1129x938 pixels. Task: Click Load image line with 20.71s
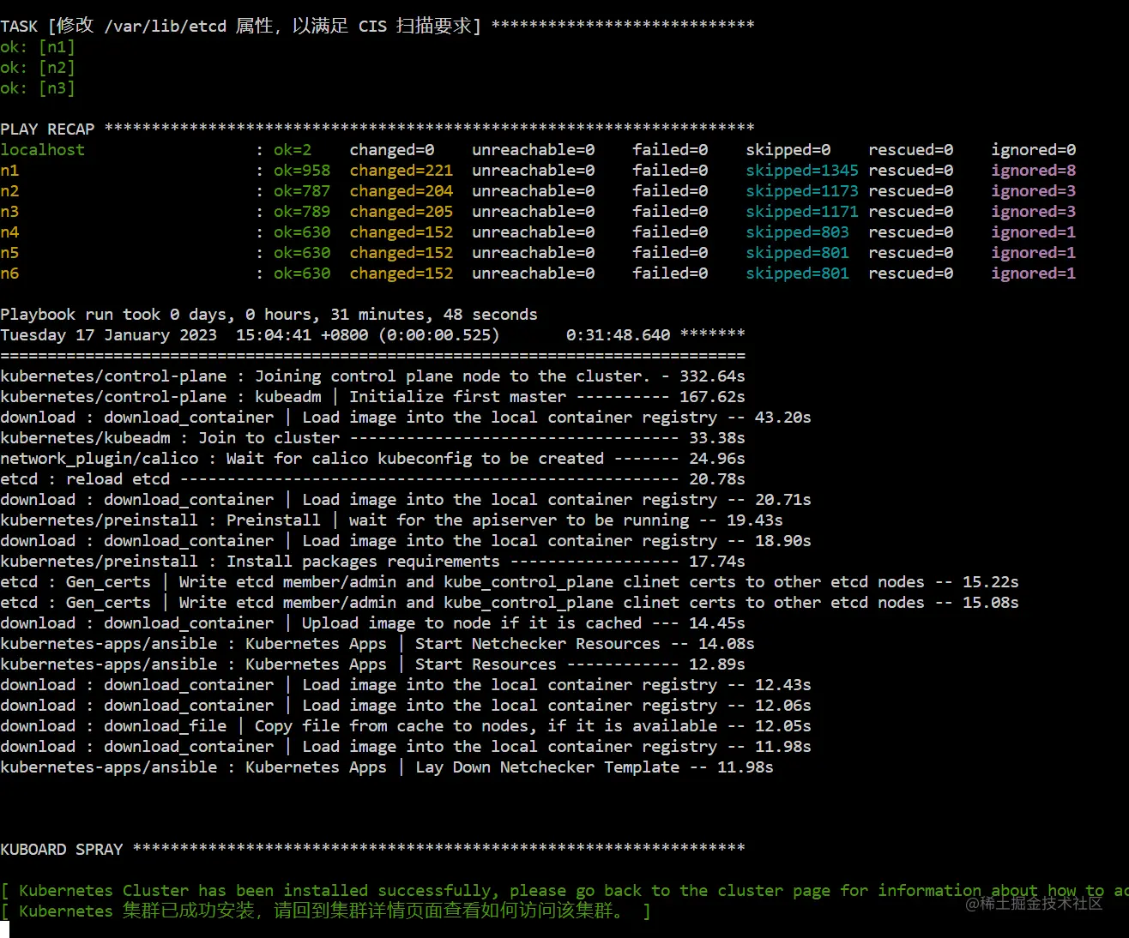[406, 500]
